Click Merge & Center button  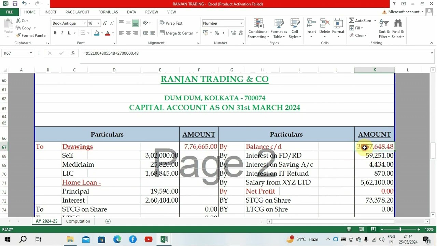(177, 33)
